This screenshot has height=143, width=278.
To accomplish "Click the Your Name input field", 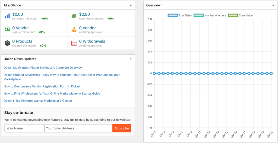I will (x=24, y=128).
